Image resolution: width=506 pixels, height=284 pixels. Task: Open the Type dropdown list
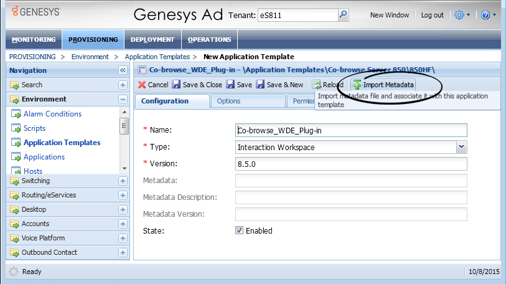pos(461,147)
